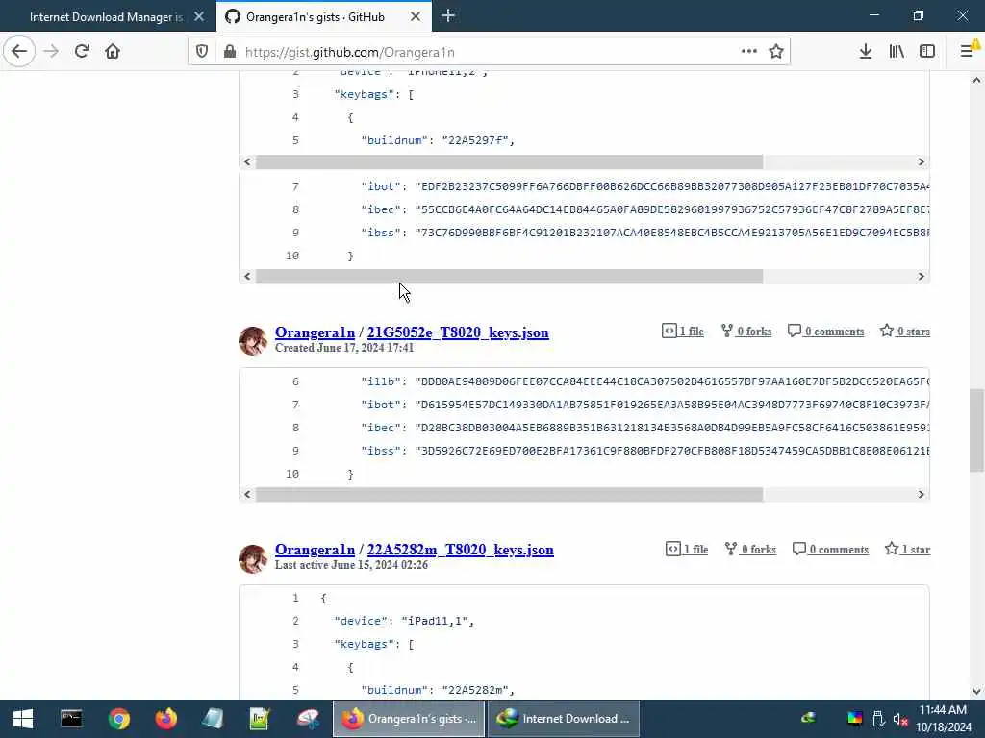The width and height of the screenshot is (985, 738).
Task: Open the notepad-like taskbar app icon
Action: tap(213, 719)
